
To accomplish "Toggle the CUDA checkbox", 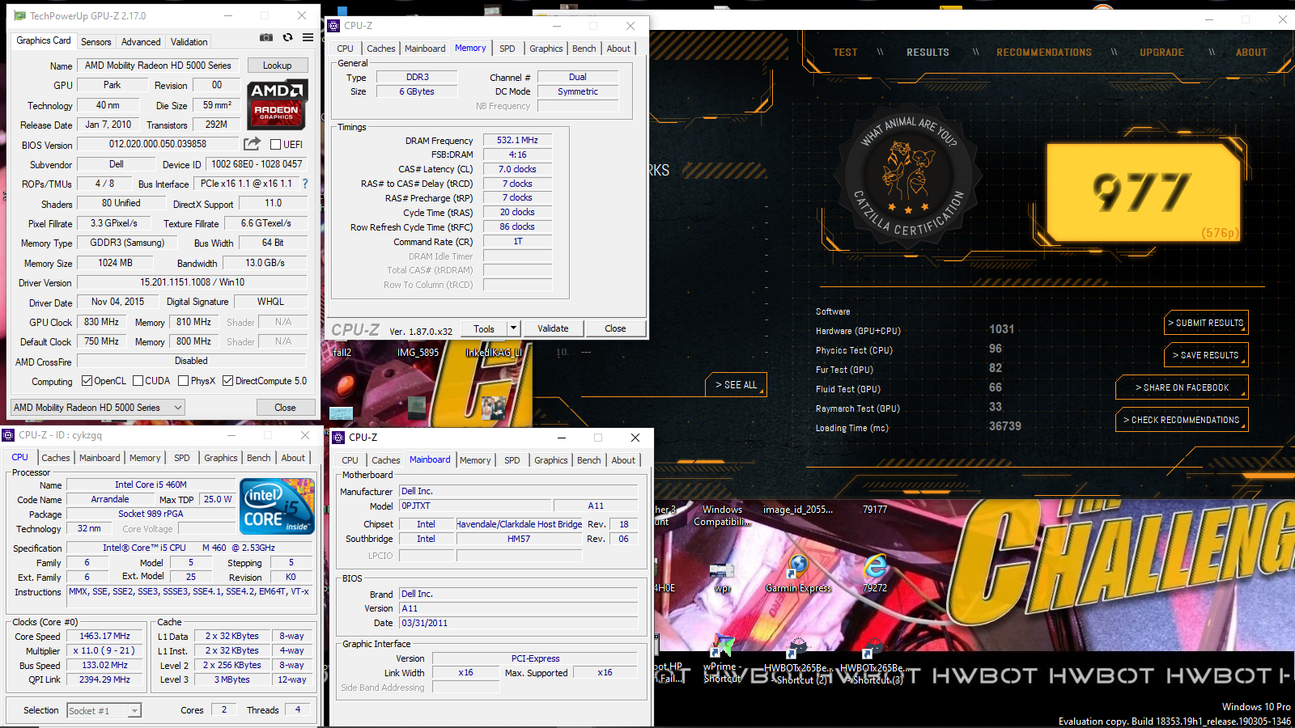I will coord(138,381).
